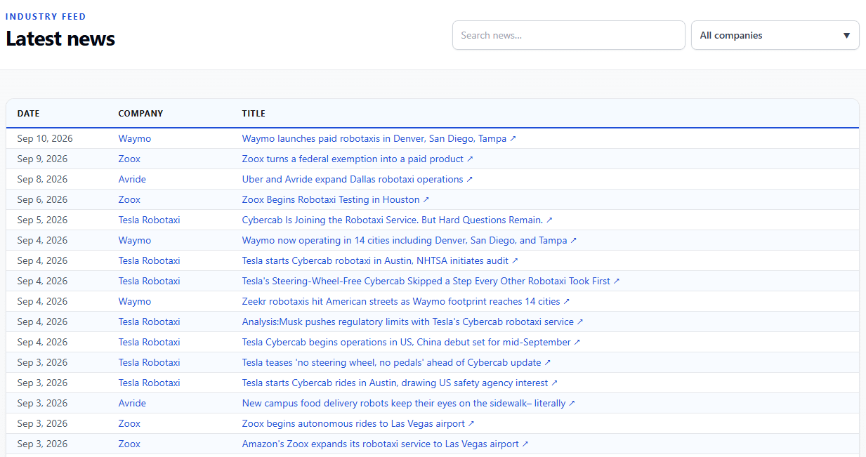Screen dimensions: 866x457
Task: Select the Avride company link dated Sep 8
Action: (132, 180)
